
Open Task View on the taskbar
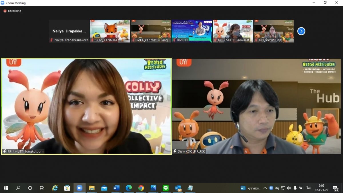coord(42,188)
